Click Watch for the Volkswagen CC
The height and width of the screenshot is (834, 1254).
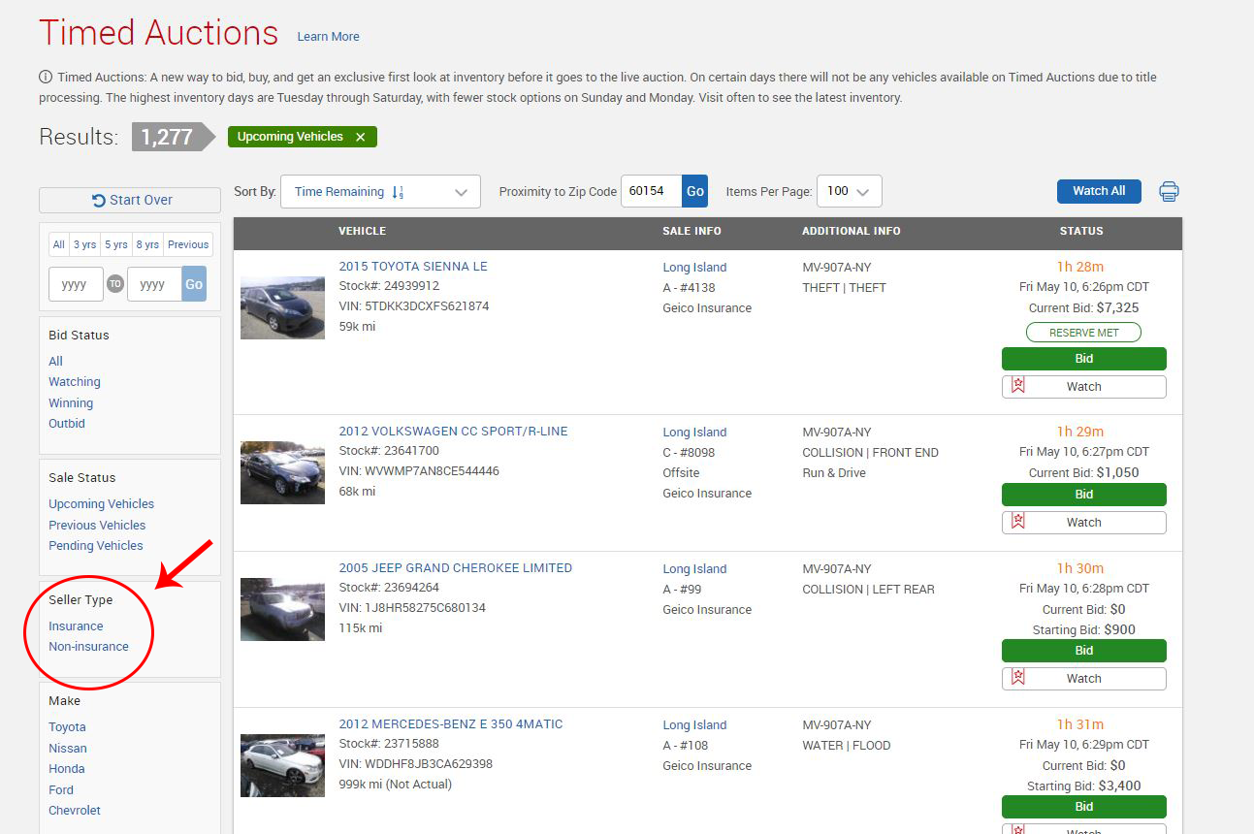(1083, 523)
